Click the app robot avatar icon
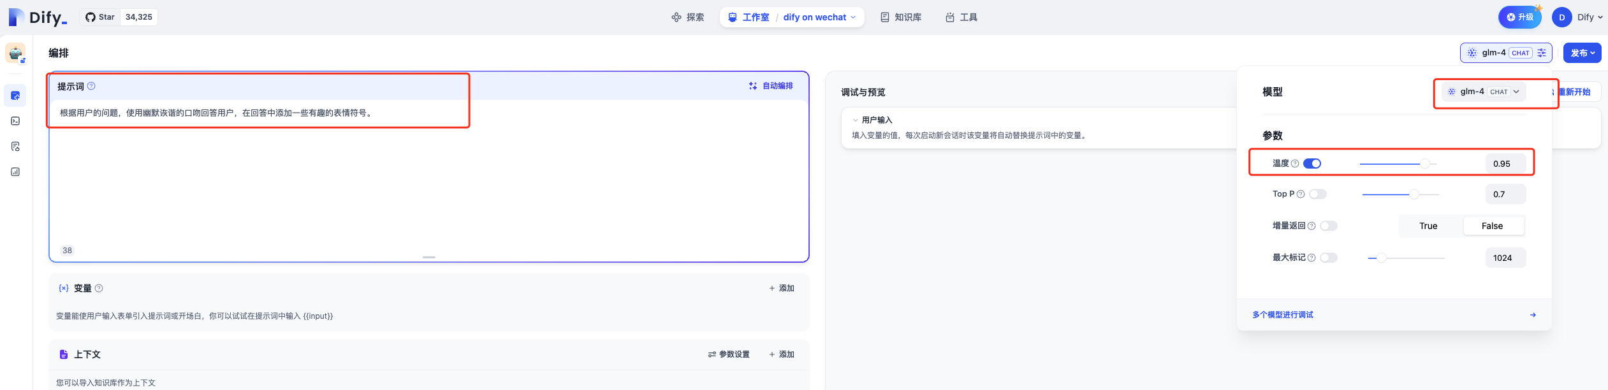Viewport: 1608px width, 390px height. 15,53
